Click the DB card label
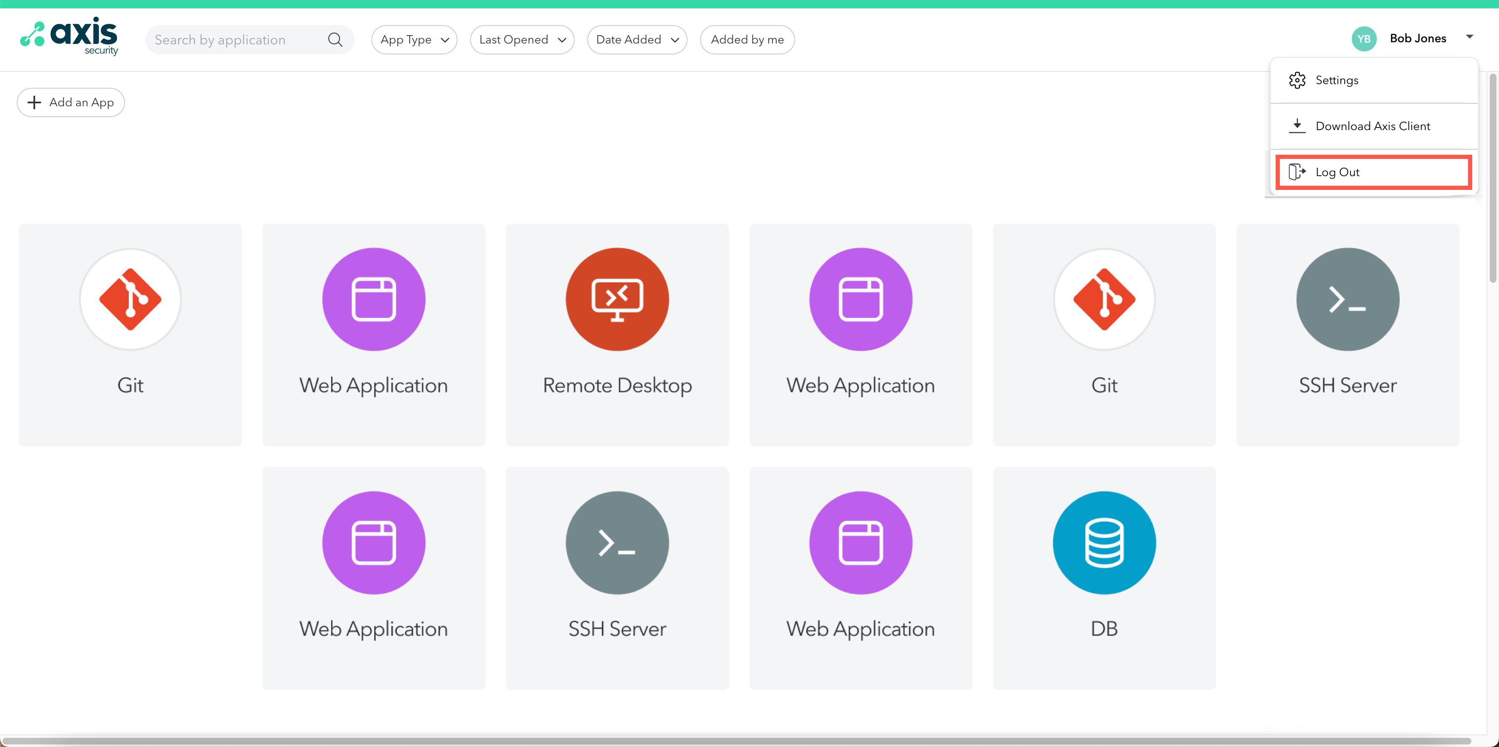Viewport: 1499px width, 747px height. point(1104,629)
